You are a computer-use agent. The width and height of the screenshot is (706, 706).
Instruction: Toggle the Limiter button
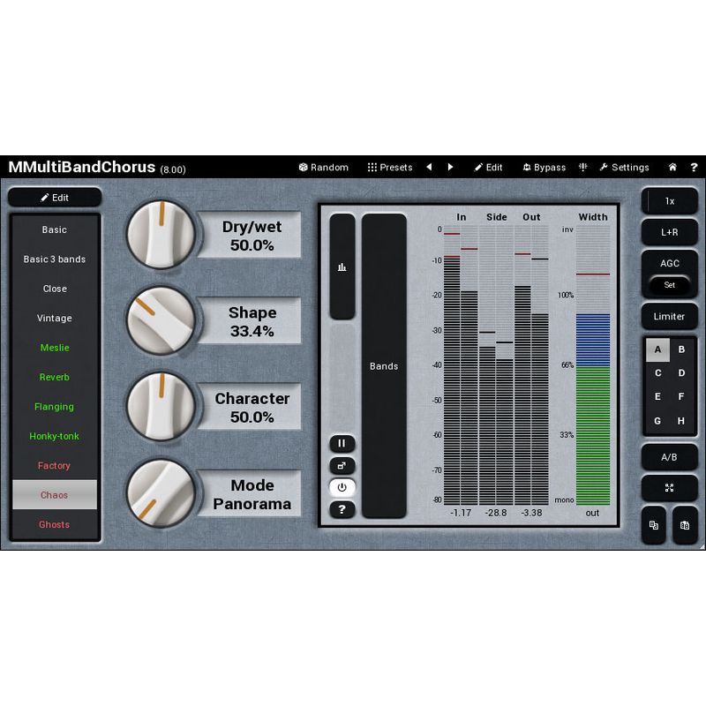[x=670, y=317]
